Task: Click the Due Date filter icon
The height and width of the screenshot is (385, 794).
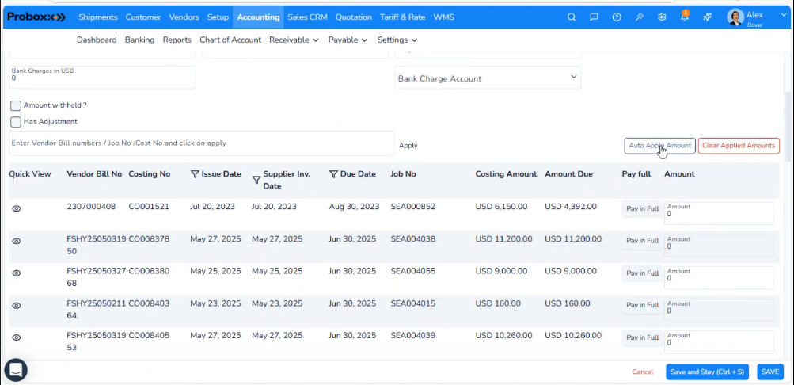Action: click(x=333, y=174)
